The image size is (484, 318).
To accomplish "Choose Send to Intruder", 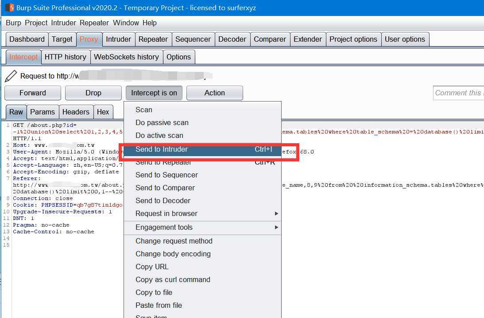I will coord(202,149).
